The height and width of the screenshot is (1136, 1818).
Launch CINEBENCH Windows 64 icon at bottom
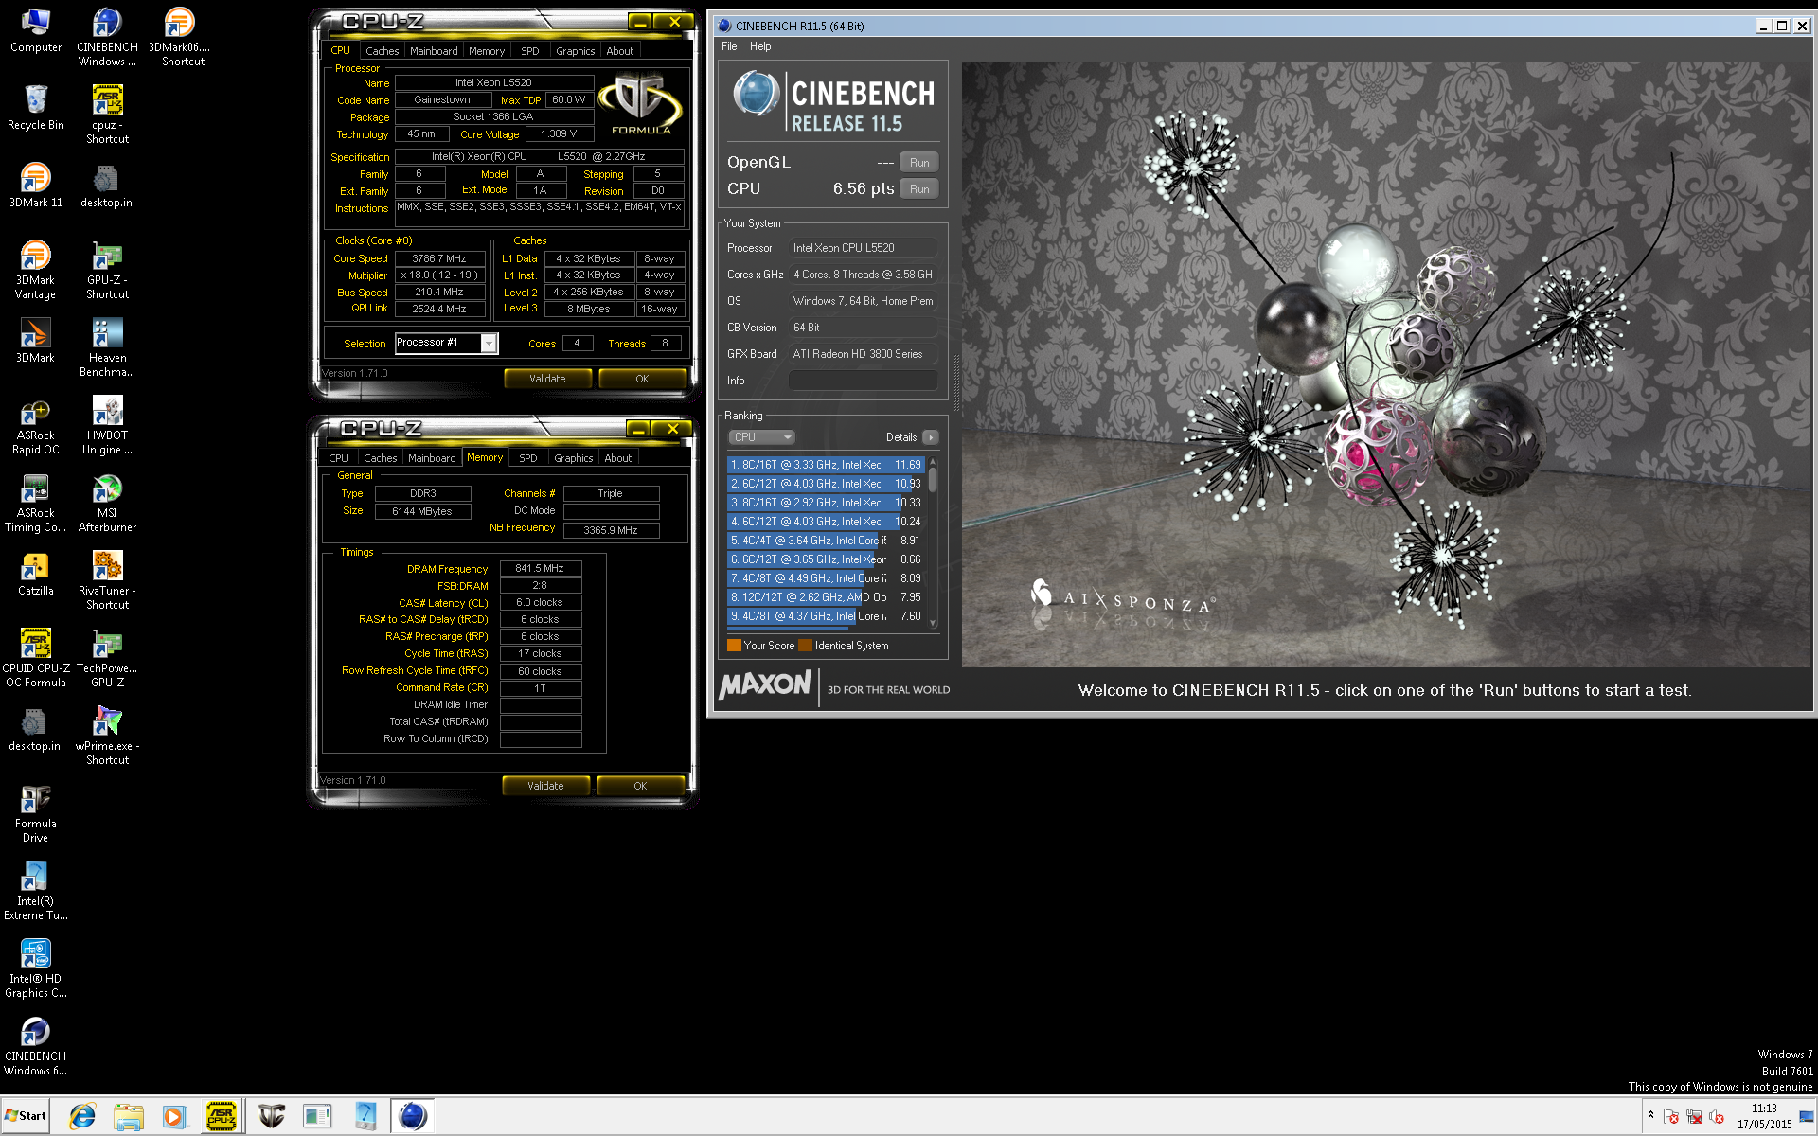point(36,1046)
